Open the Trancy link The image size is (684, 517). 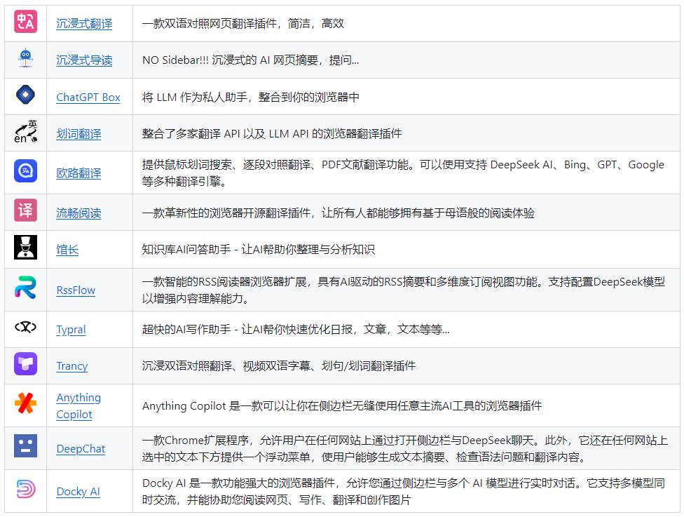pyautogui.click(x=72, y=366)
